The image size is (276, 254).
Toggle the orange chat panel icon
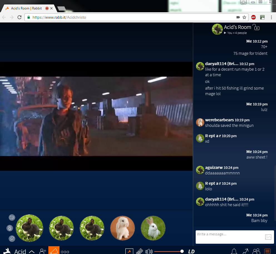(267, 251)
